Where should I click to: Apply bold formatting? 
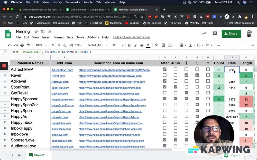click(x=129, y=45)
